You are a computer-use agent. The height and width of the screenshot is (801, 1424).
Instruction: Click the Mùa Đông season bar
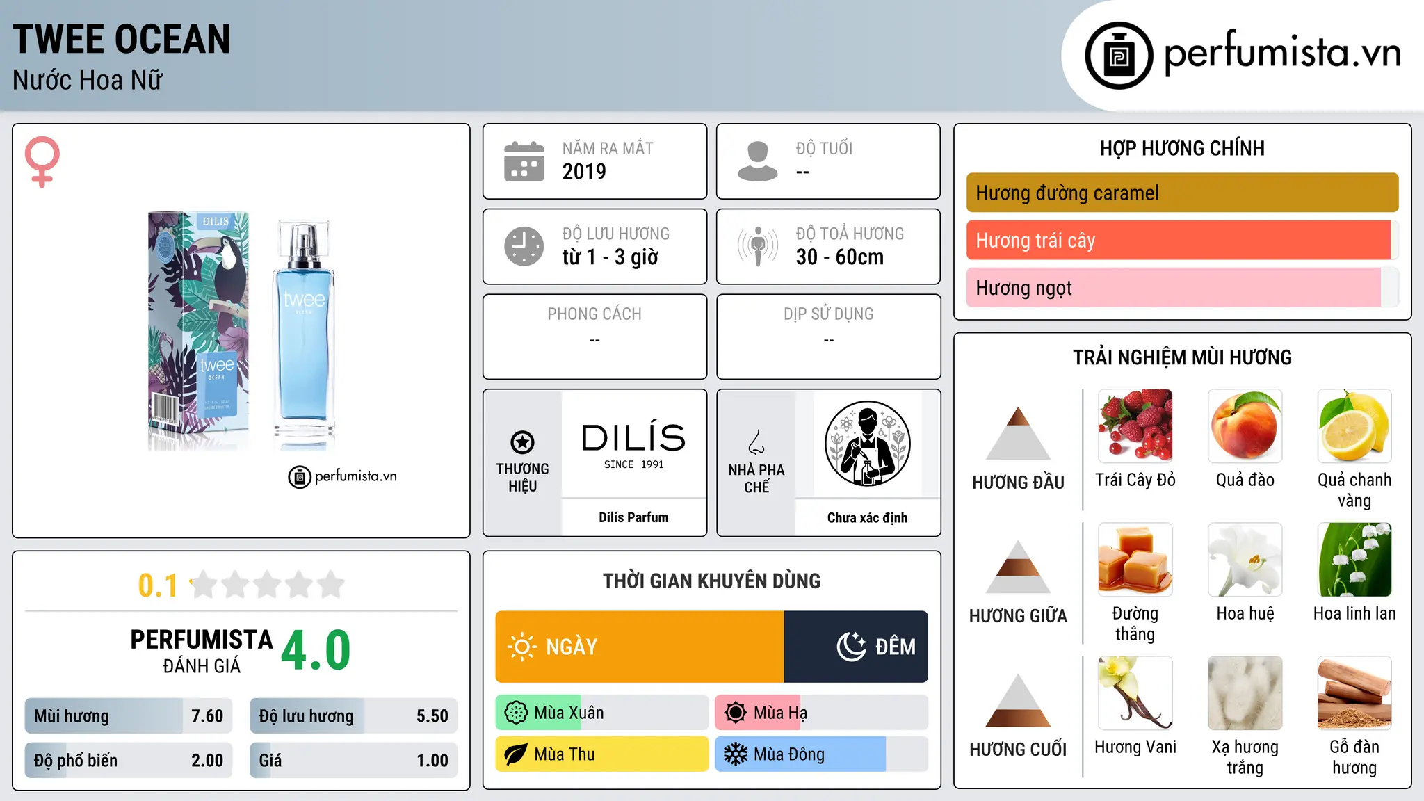[x=822, y=754]
